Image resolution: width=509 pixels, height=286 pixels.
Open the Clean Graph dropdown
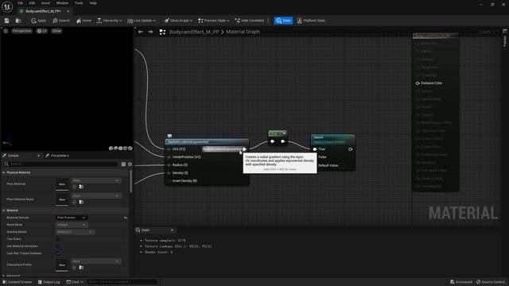[x=178, y=21]
